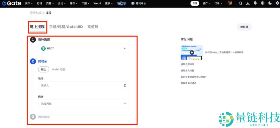The image size is (280, 128).
Task: Click the USDT Tether coin icon
Action: tap(43, 48)
